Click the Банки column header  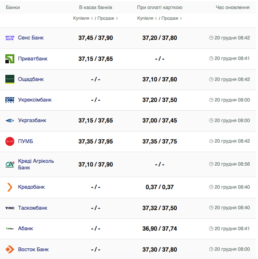point(13,7)
